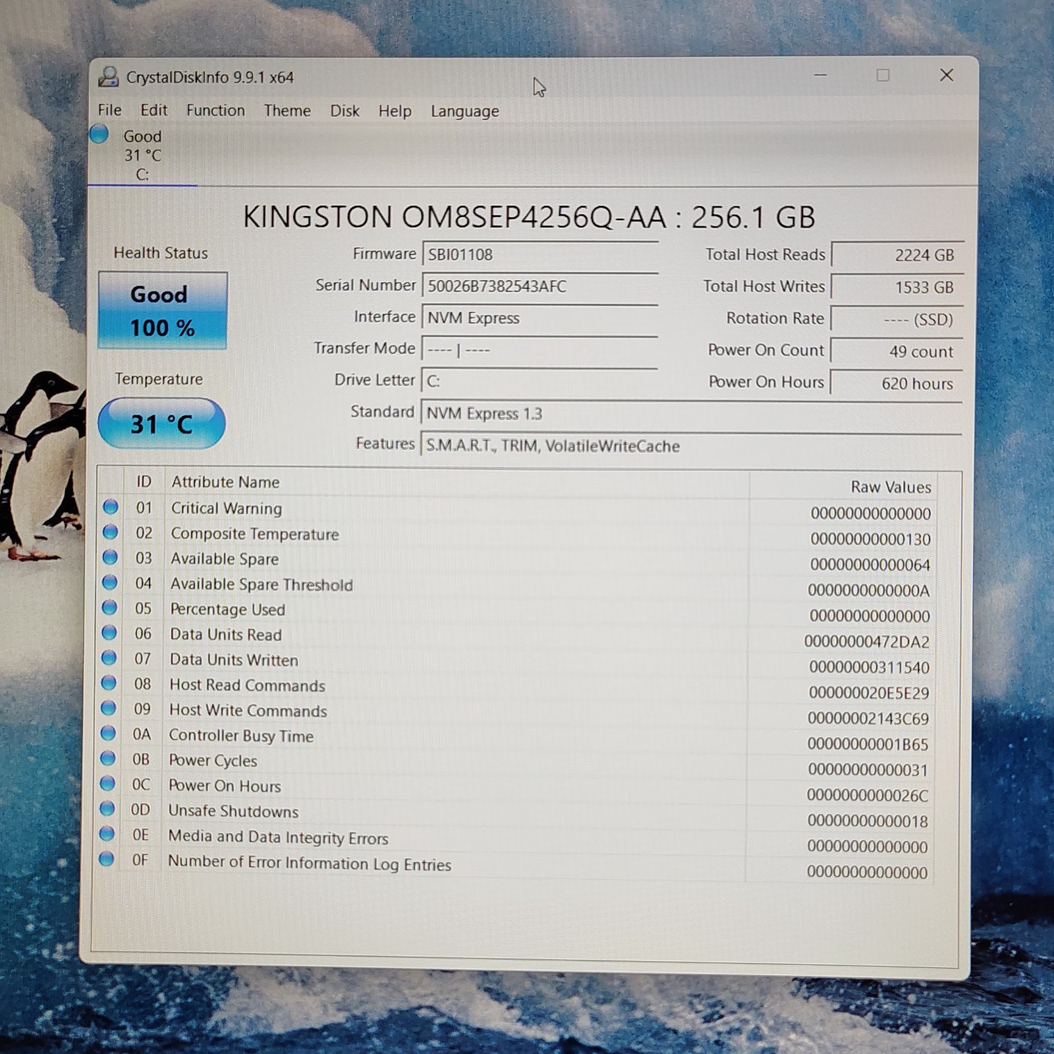Click raw value 0000000472DA2

866,641
